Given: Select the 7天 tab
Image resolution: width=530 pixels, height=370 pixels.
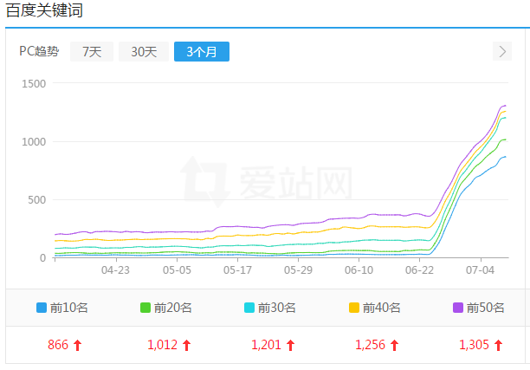Looking at the screenshot, I should (92, 52).
